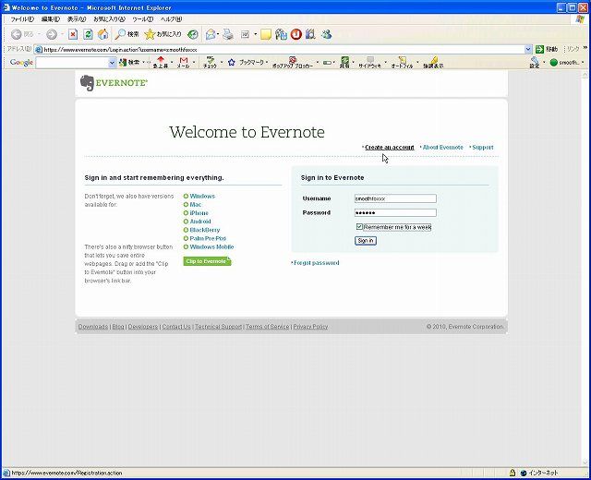This screenshot has width=591, height=480.
Task: Click the Support link
Action: coord(483,148)
